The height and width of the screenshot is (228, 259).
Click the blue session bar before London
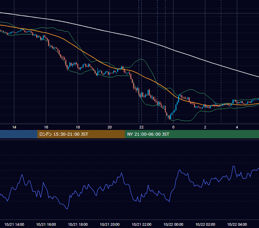19,134
